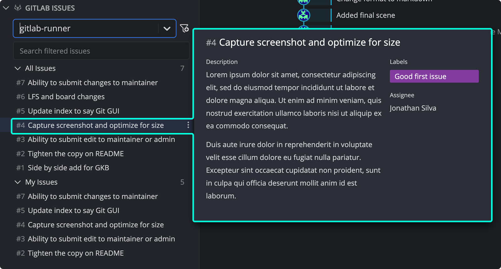Click the avatar beside the 'Added final scene' commit
The height and width of the screenshot is (269, 501).
click(x=303, y=14)
